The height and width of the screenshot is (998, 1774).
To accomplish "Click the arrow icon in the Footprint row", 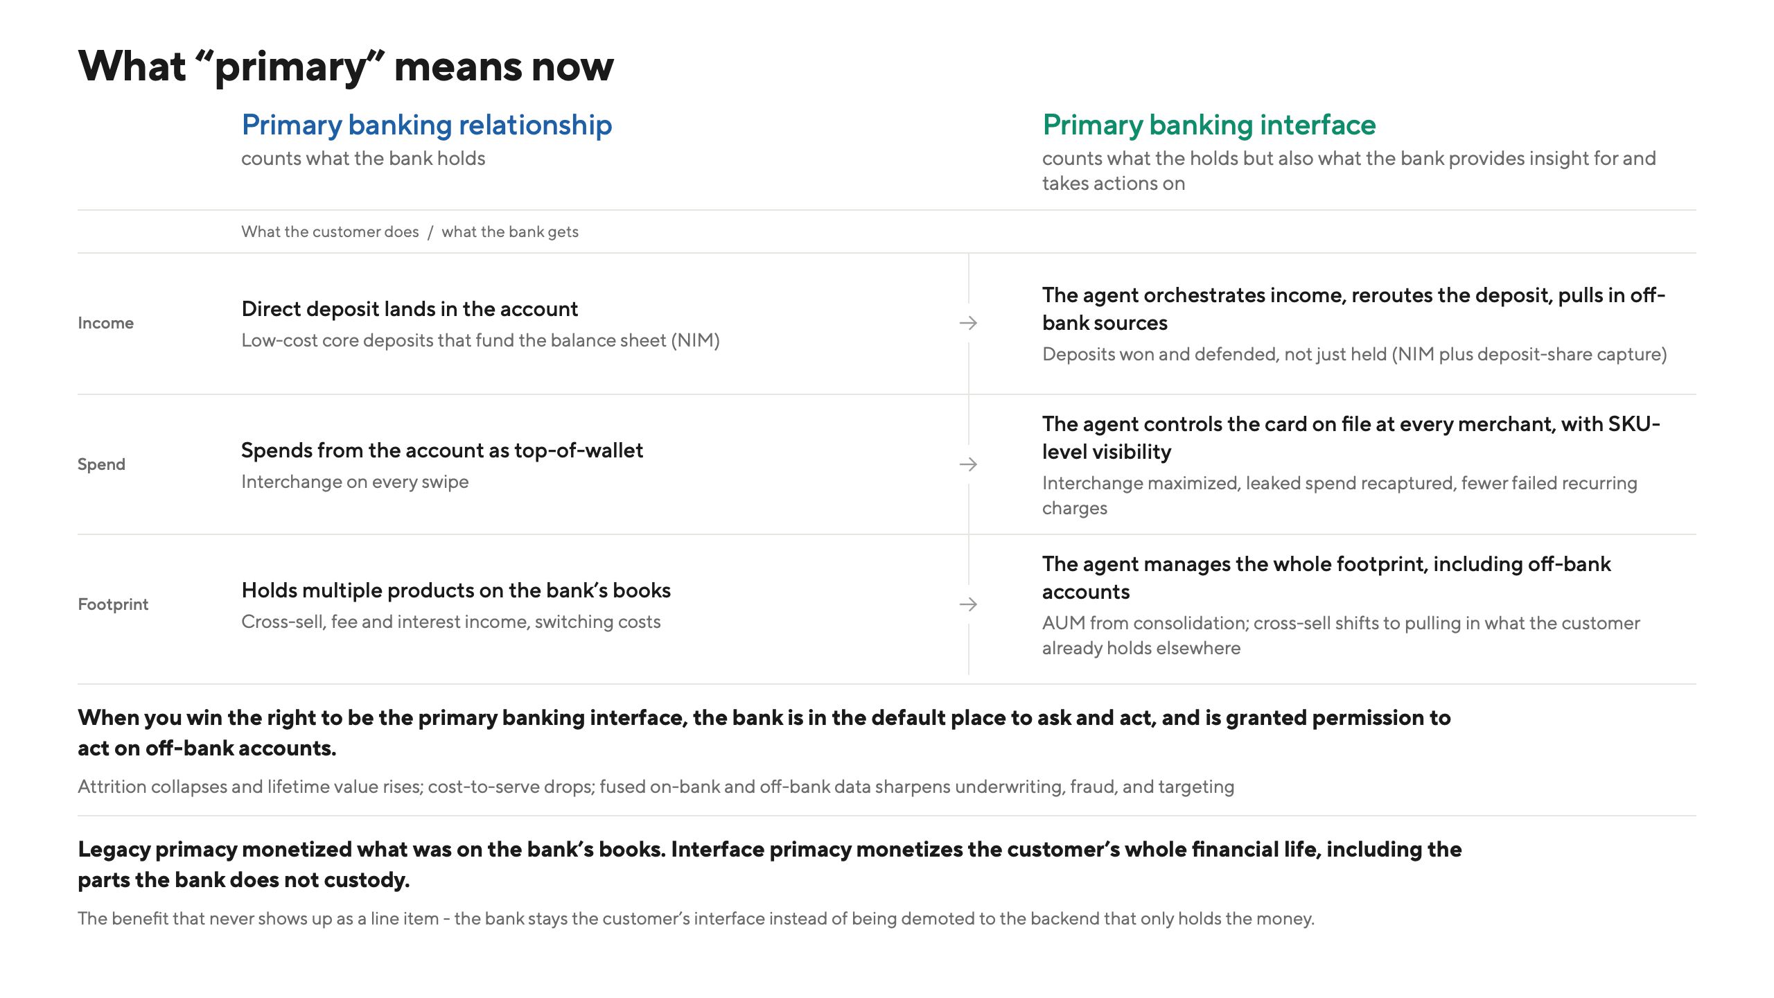I will [x=968, y=604].
